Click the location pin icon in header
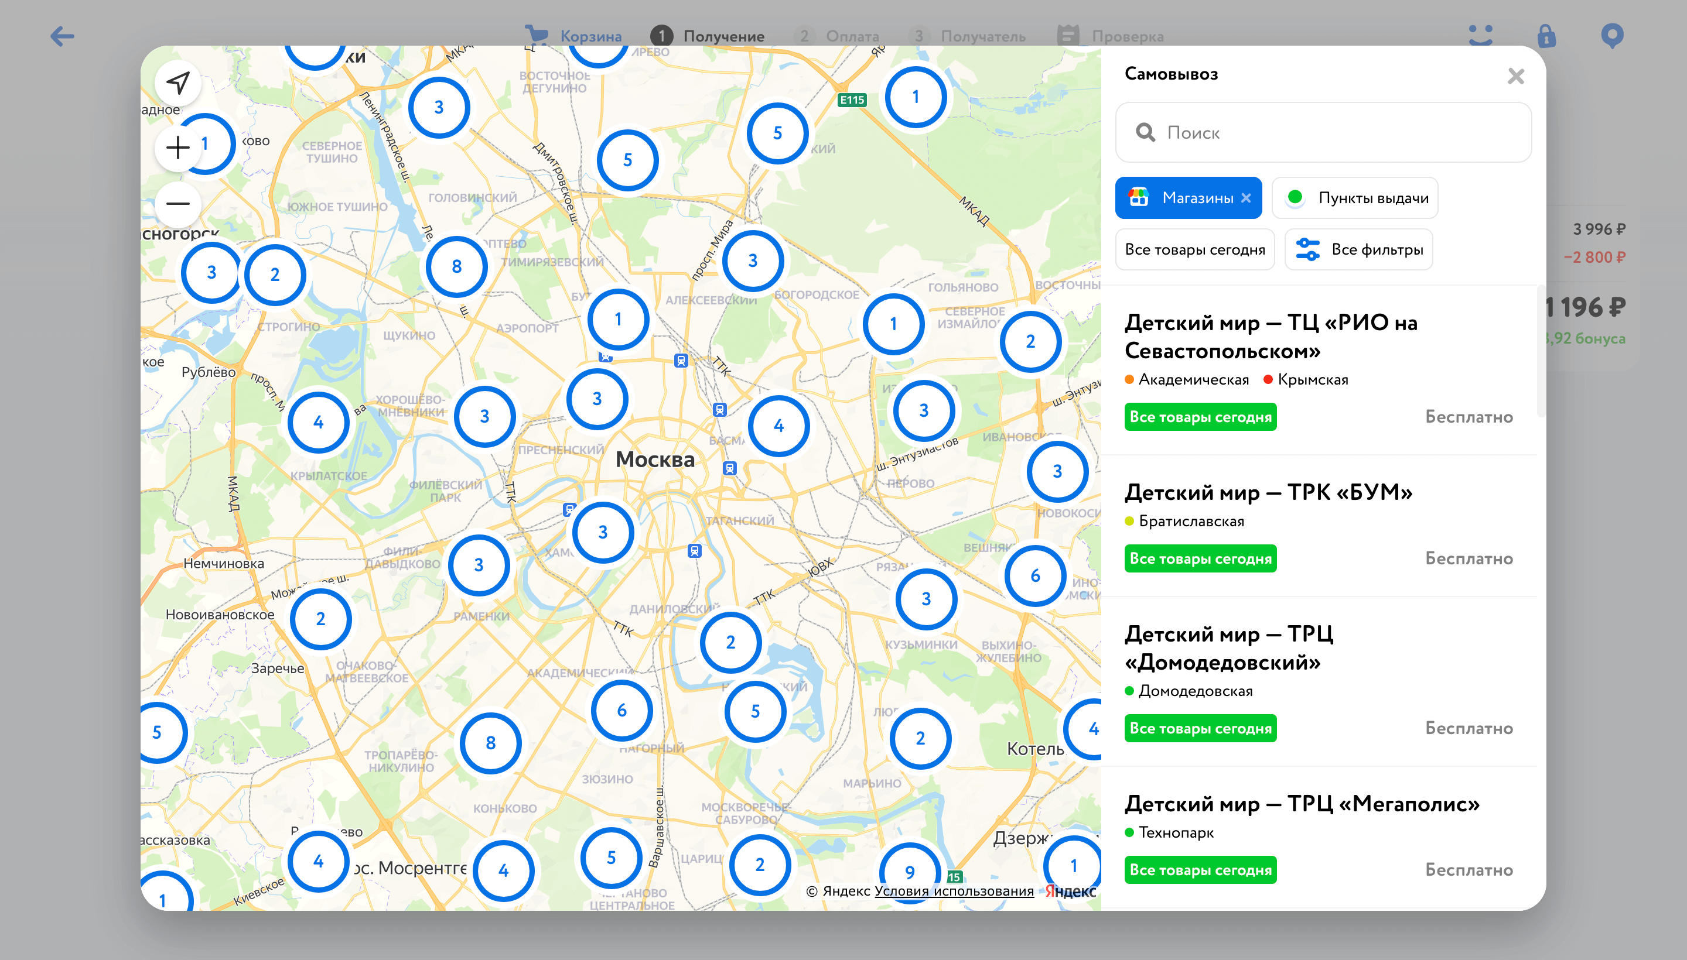Screen dimensions: 1687x960 [1612, 36]
